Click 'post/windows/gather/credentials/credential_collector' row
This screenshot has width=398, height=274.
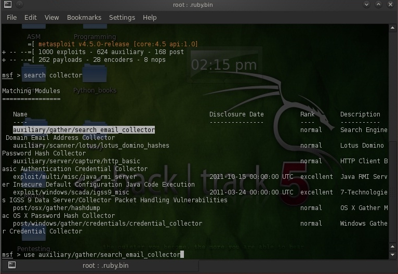tap(108, 224)
